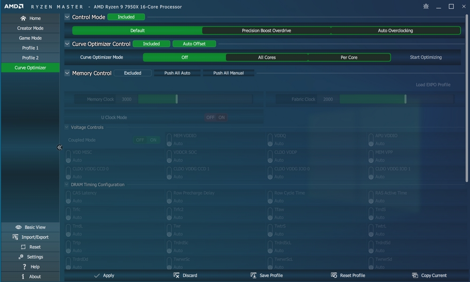The height and width of the screenshot is (282, 470).
Task: Click the Apply checkmark icon
Action: [x=96, y=275]
